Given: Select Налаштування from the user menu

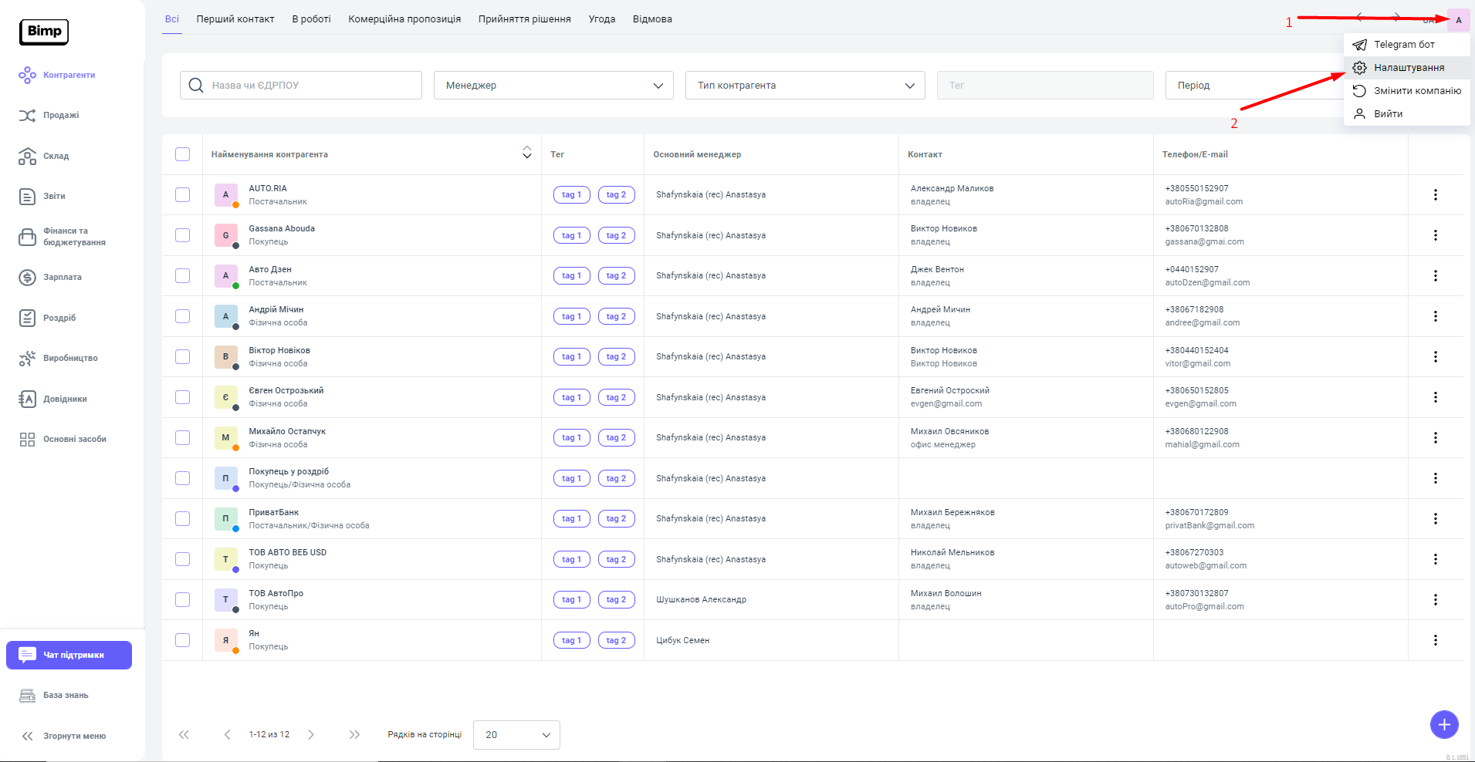Looking at the screenshot, I should point(1408,68).
